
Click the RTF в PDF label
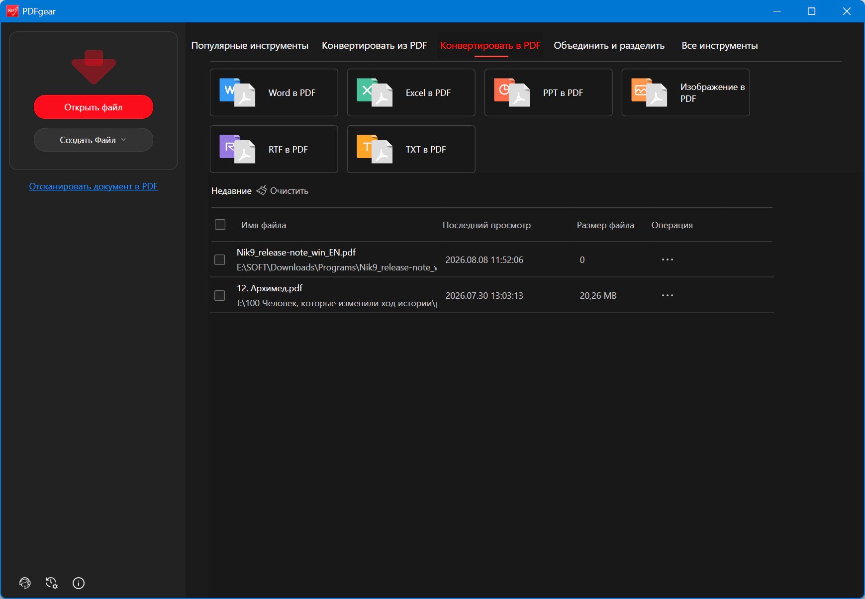pos(288,150)
